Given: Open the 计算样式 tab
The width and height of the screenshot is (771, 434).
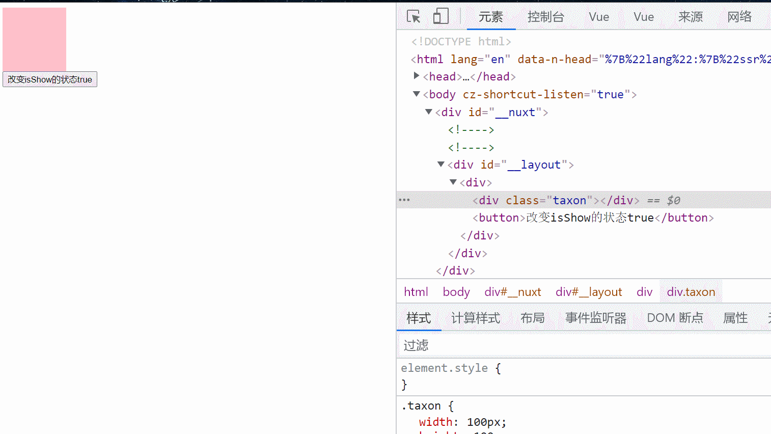Looking at the screenshot, I should point(476,318).
